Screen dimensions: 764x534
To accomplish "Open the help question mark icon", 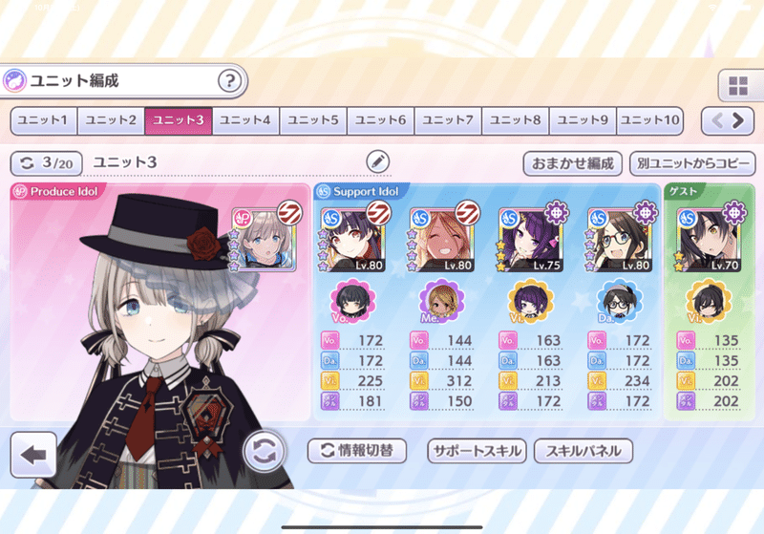I will (x=229, y=80).
